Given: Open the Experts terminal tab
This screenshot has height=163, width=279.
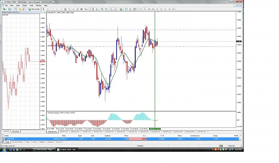Looking at the screenshot, I should point(50,142).
